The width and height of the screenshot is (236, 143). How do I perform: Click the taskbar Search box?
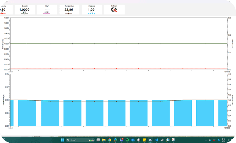(x=76, y=140)
